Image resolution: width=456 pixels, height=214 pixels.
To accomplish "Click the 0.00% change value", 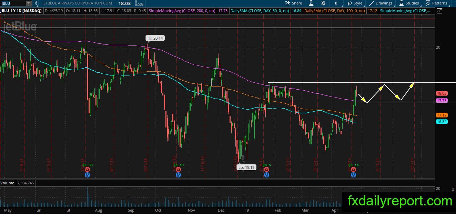I will 139,4.
